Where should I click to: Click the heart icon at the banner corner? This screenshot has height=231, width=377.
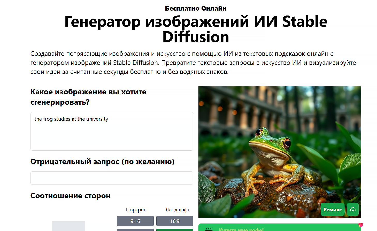tap(361, 225)
